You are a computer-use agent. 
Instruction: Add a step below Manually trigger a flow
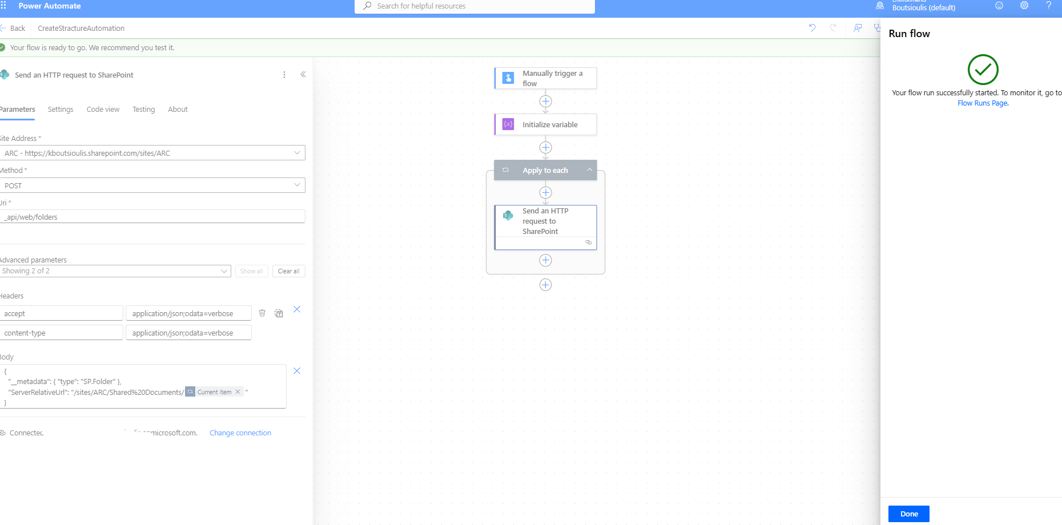click(545, 102)
